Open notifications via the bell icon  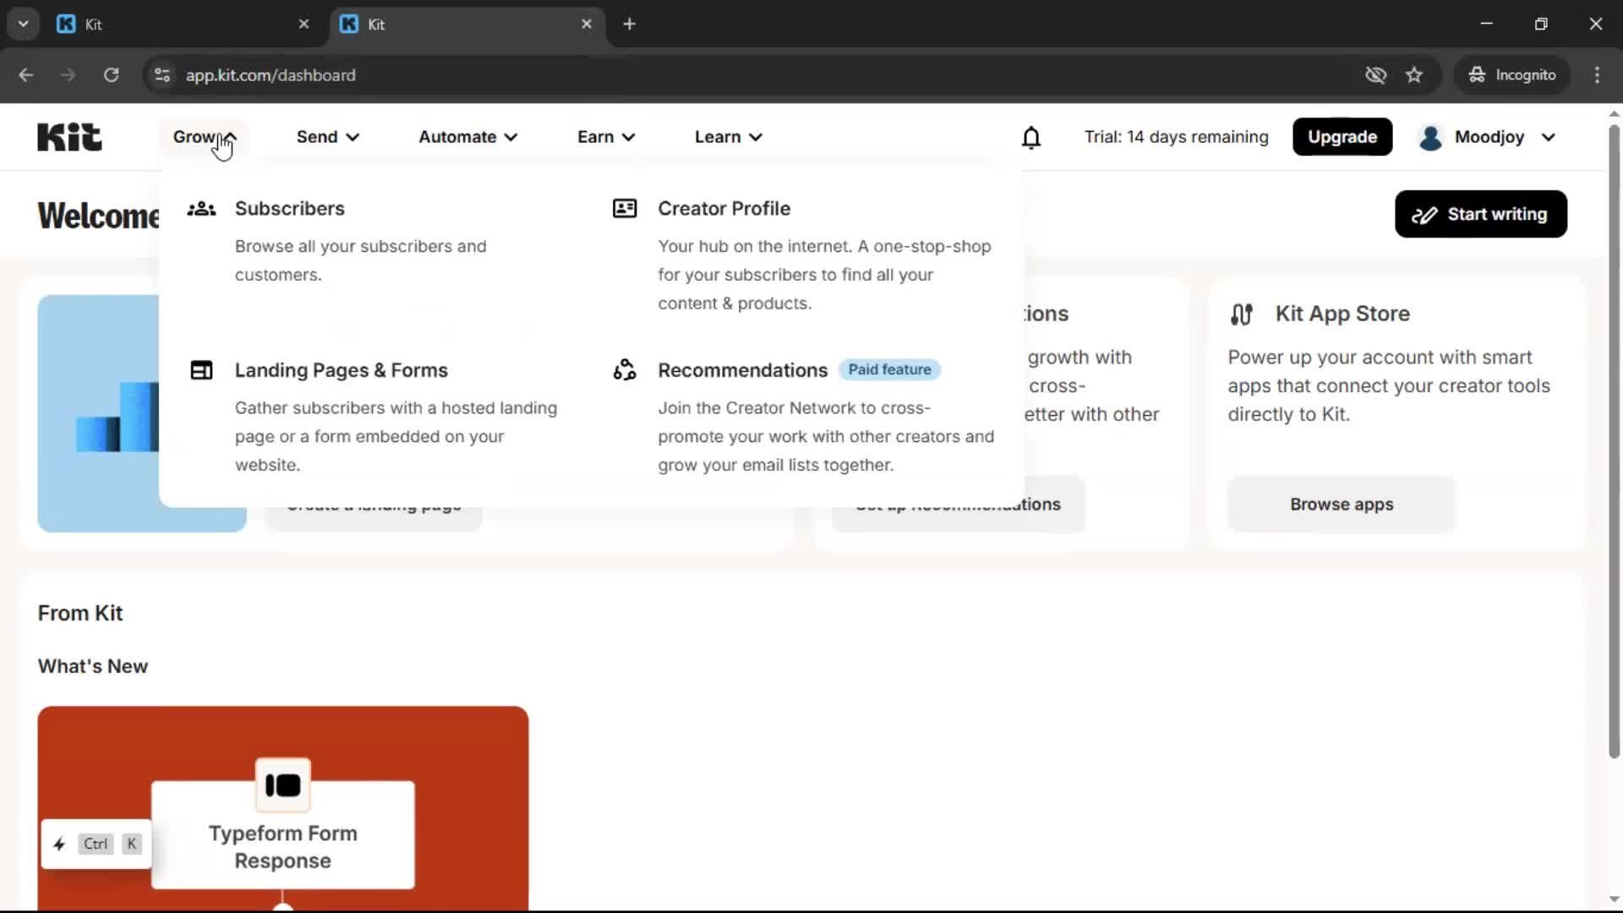click(x=1031, y=136)
